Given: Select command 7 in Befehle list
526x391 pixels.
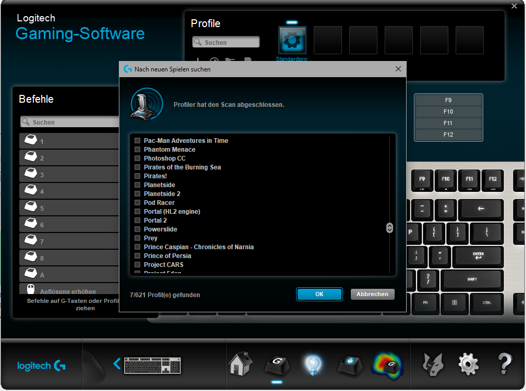Looking at the screenshot, I should tap(69, 241).
